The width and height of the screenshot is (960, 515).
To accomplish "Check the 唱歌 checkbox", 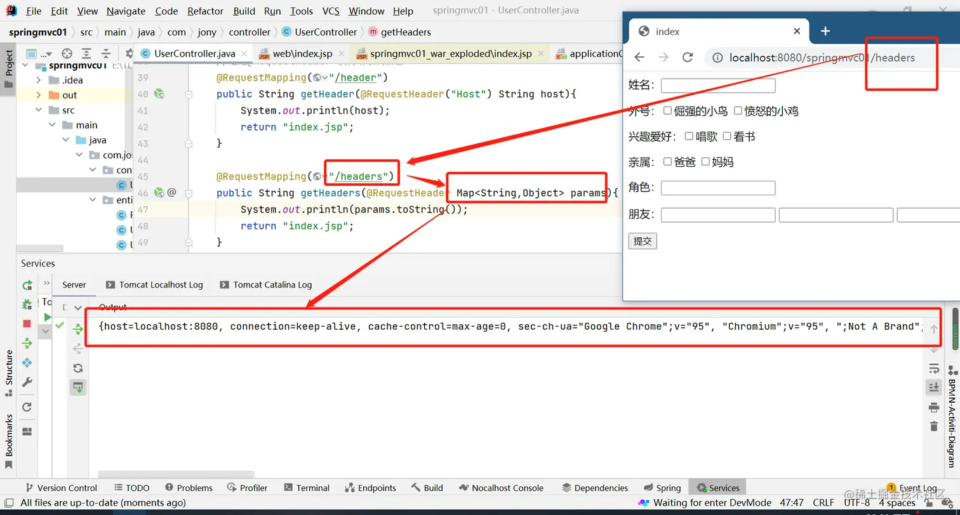I will click(689, 136).
